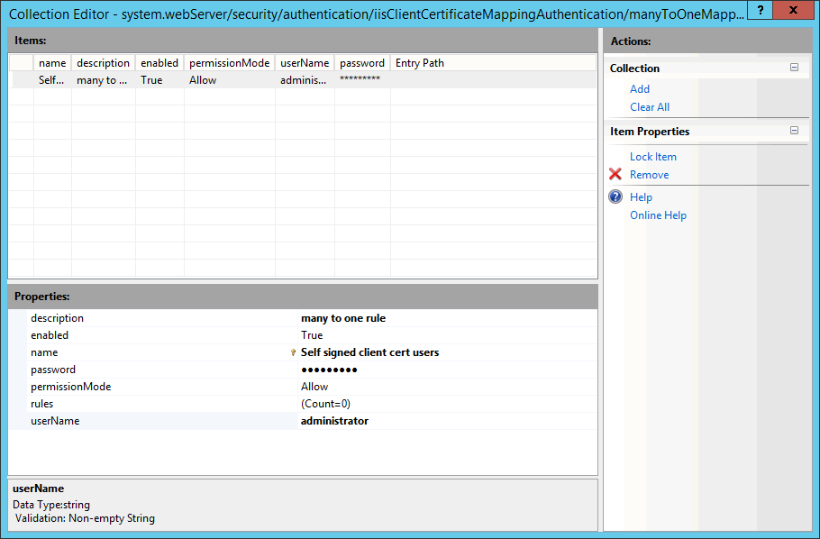Viewport: 820px width, 539px height.
Task: Collapse the Collection actions section
Action: click(794, 68)
